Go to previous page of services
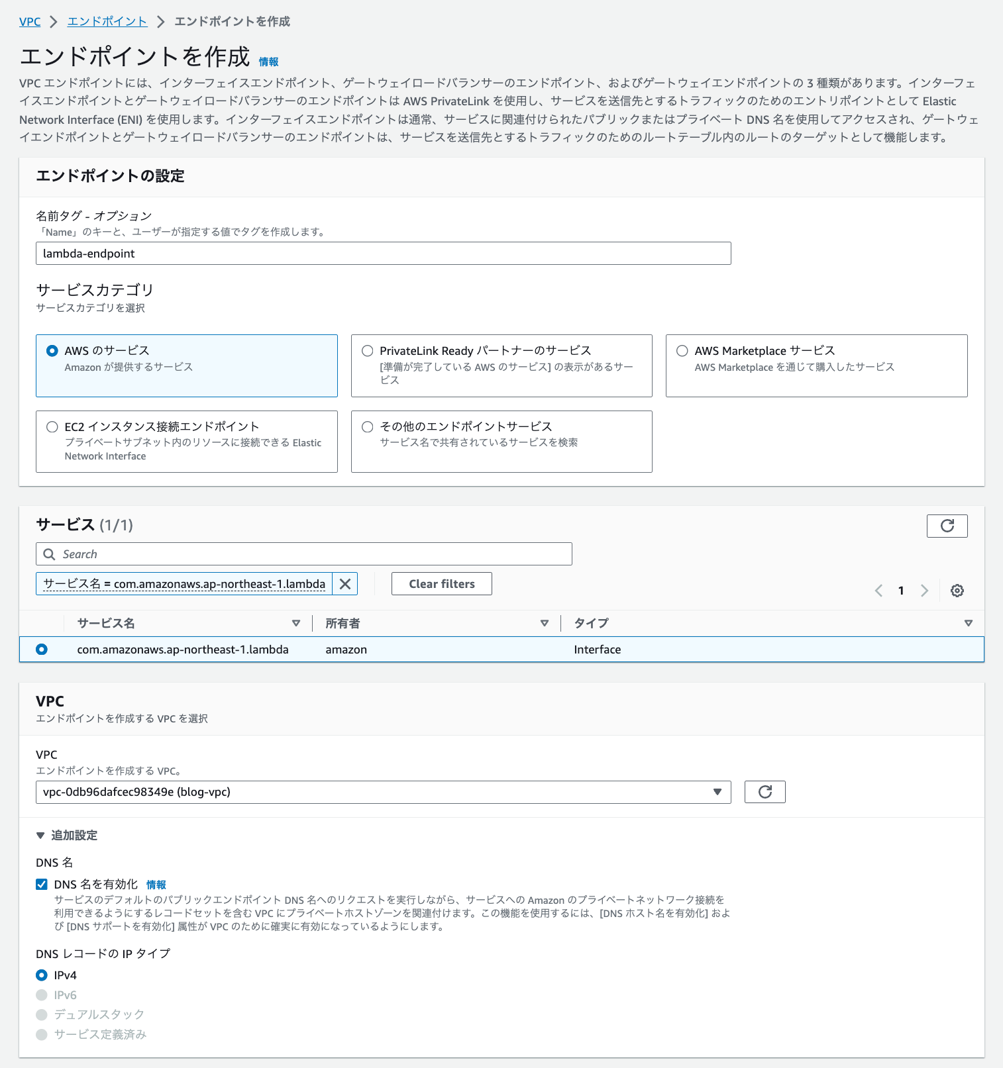1003x1068 pixels. [x=878, y=591]
